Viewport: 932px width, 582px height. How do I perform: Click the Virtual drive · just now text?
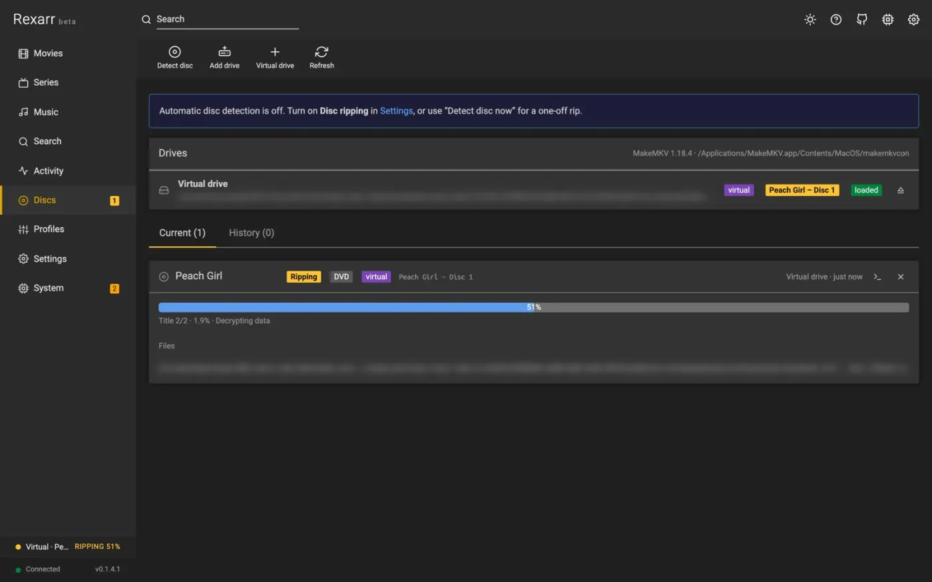[824, 277]
